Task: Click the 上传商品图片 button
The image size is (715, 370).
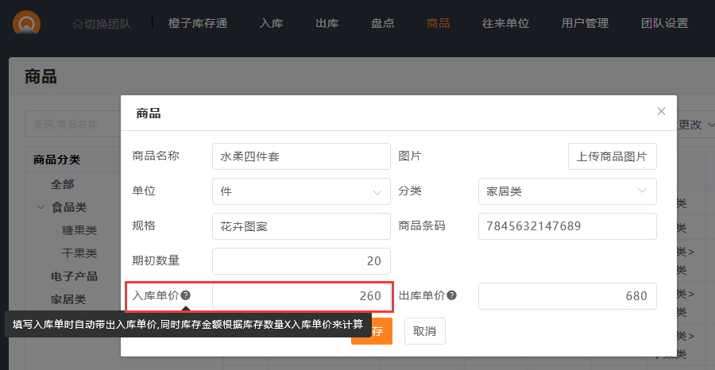Action: [x=612, y=156]
